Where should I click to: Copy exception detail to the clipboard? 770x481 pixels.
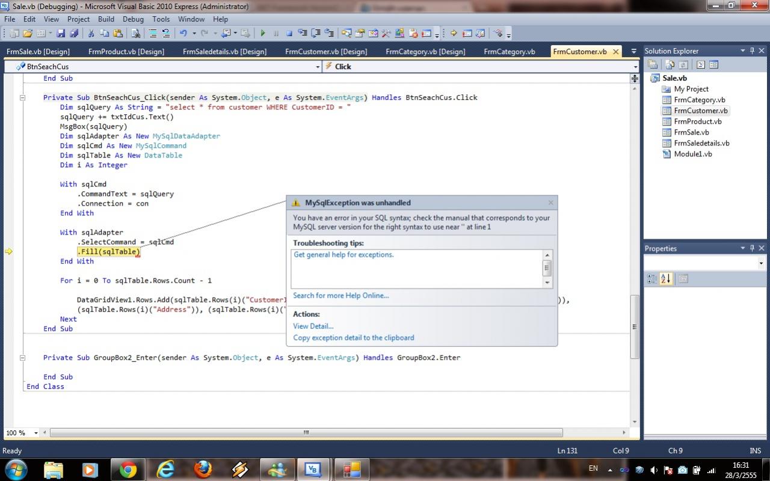(353, 337)
